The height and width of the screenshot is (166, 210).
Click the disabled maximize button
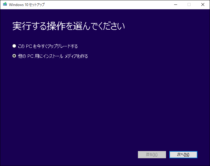(x=189, y=4)
